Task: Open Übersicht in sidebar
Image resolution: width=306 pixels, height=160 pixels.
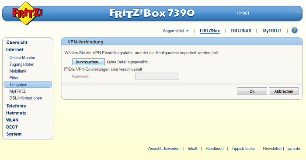Action: [17, 42]
